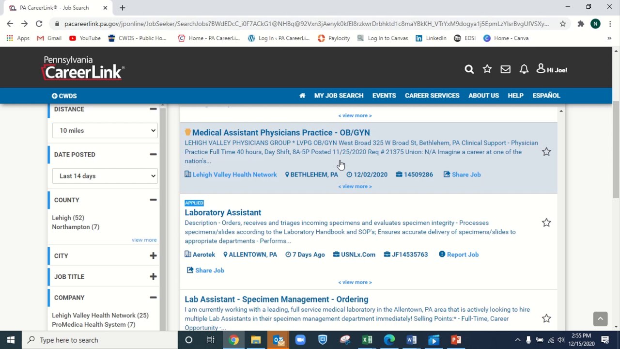Filter by Northampton (7) county
The width and height of the screenshot is (620, 349).
[76, 227]
